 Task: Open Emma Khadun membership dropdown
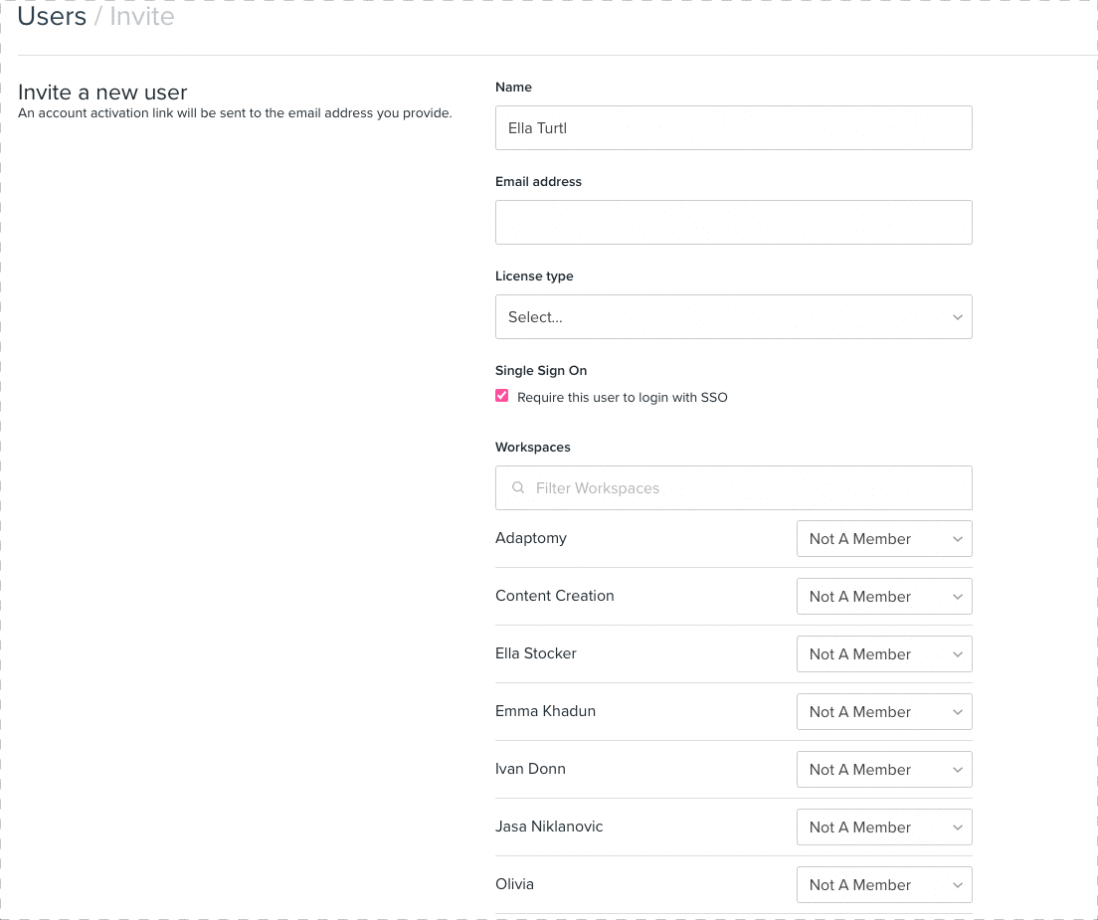pos(883,712)
